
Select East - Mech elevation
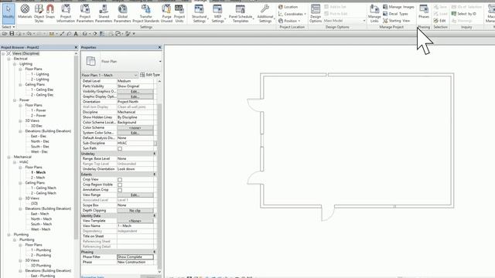39,214
